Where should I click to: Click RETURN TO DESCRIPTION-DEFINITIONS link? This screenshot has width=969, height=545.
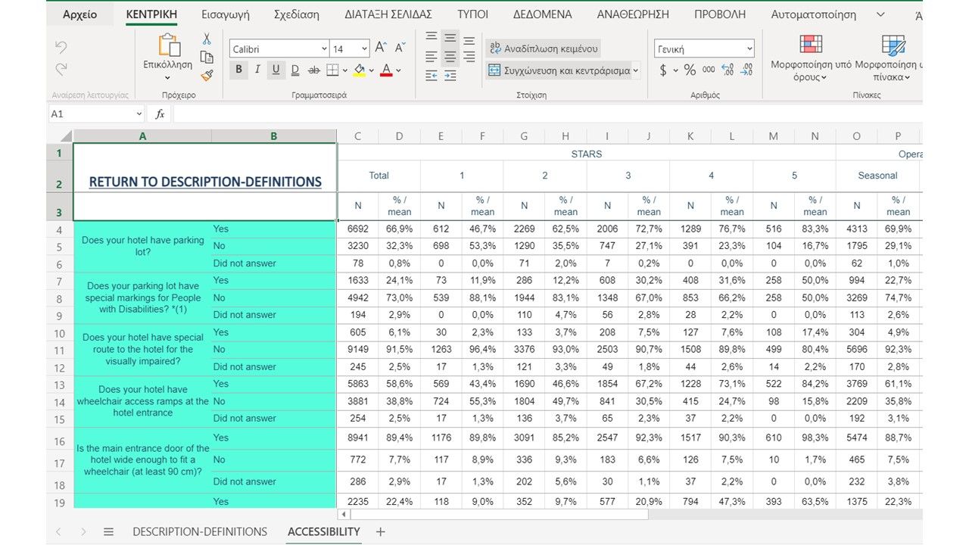click(205, 182)
